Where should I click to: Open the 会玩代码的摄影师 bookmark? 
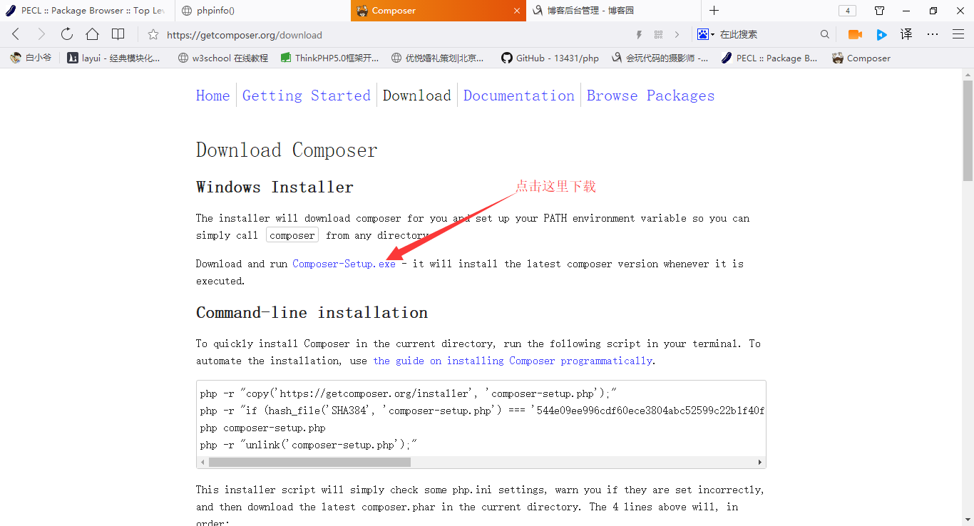click(660, 58)
